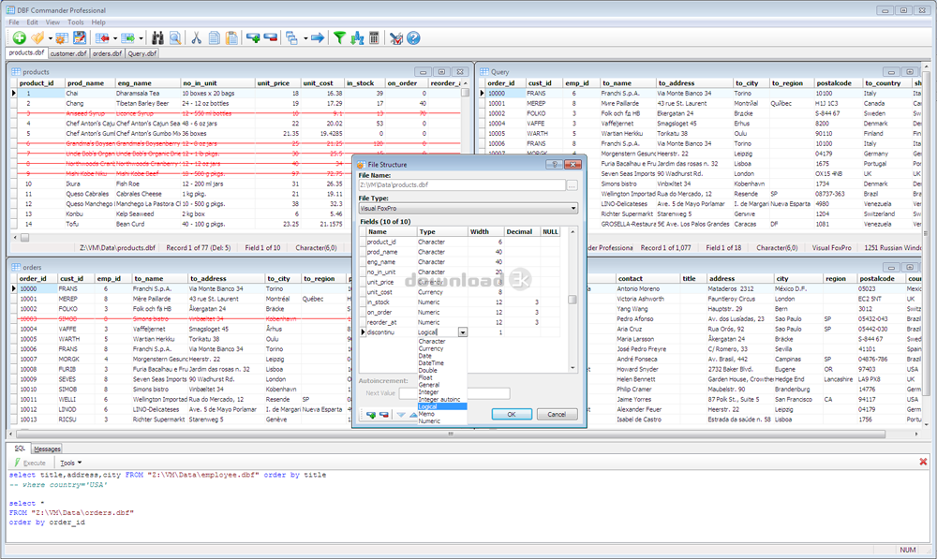This screenshot has width=937, height=559.
Task: Switch to the Messages tab
Action: click(x=47, y=449)
